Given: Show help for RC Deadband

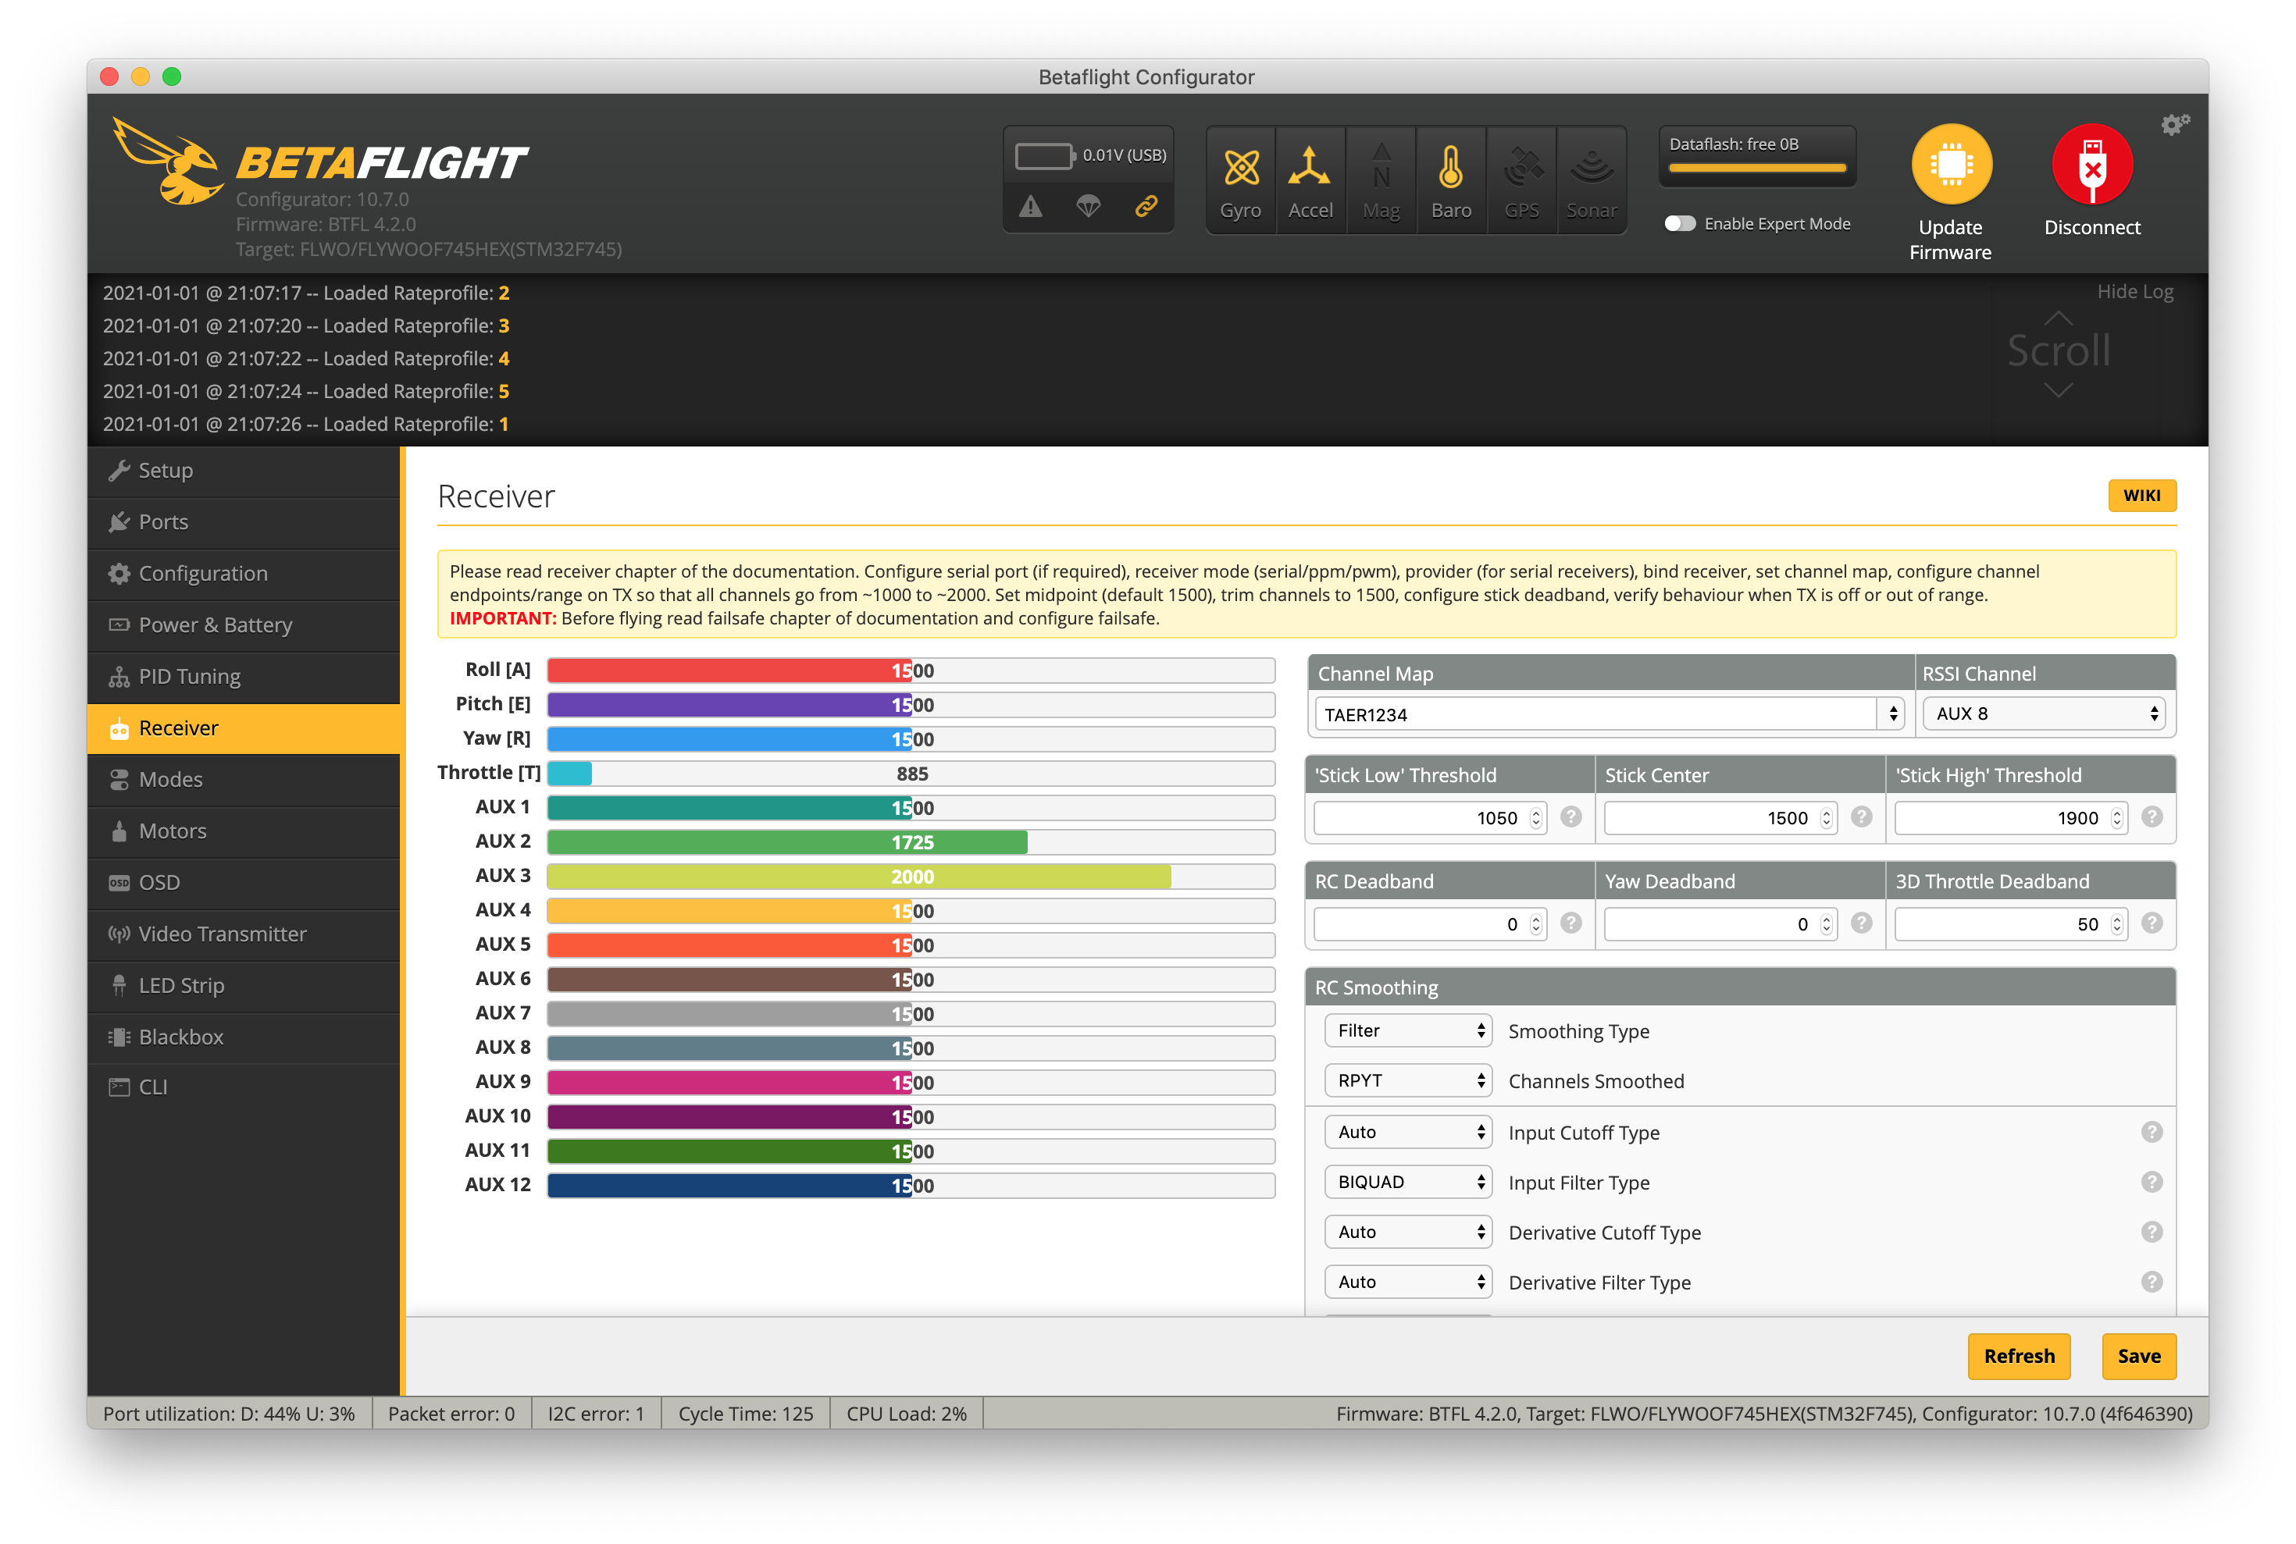Looking at the screenshot, I should [x=1571, y=923].
